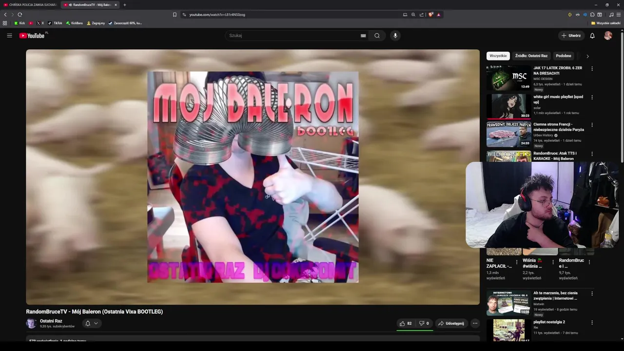The width and height of the screenshot is (624, 351).
Task: Open options for Ah te marzenia video
Action: point(592,293)
